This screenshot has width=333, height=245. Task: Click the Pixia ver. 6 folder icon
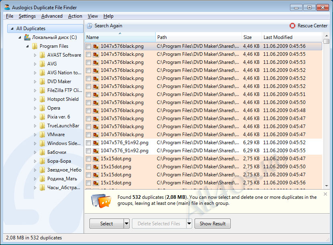(42, 117)
